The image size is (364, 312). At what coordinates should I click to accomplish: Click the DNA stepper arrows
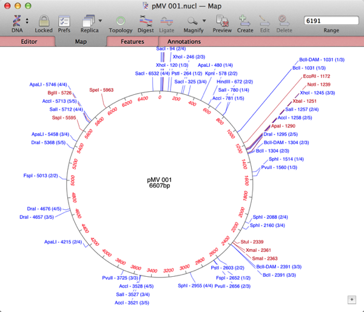point(27,20)
